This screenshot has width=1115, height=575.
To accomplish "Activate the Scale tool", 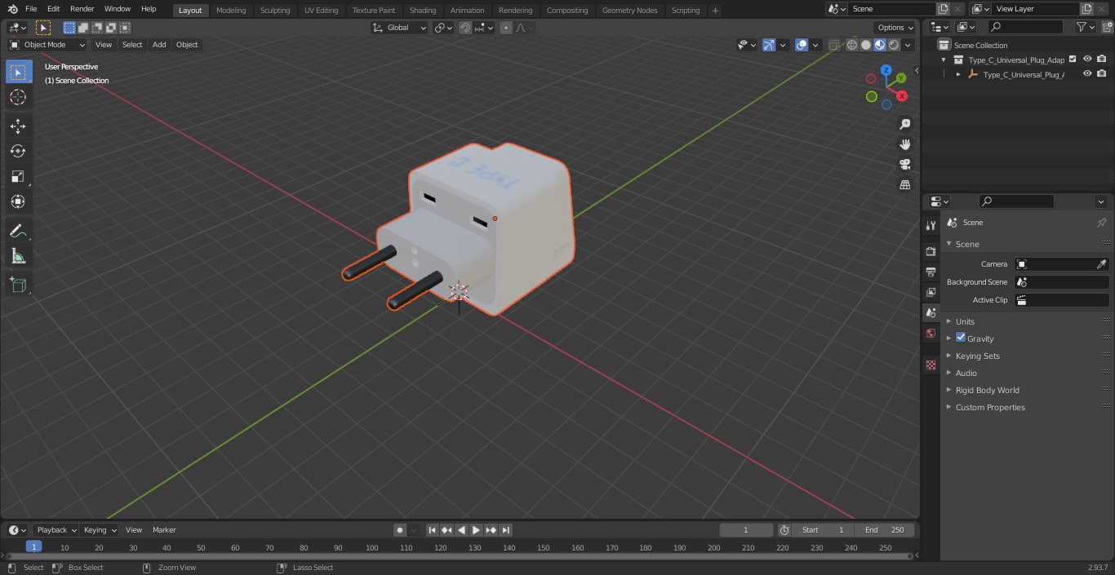I will click(x=18, y=176).
